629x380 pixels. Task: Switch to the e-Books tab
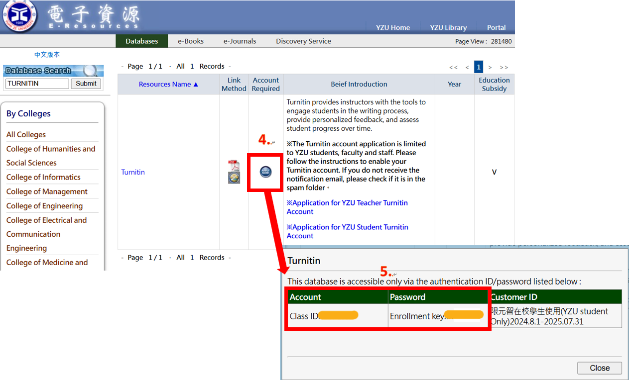[x=191, y=41]
